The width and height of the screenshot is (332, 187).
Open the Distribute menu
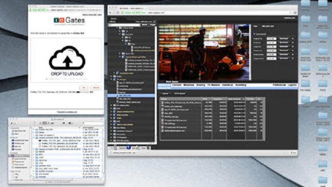(x=227, y=85)
